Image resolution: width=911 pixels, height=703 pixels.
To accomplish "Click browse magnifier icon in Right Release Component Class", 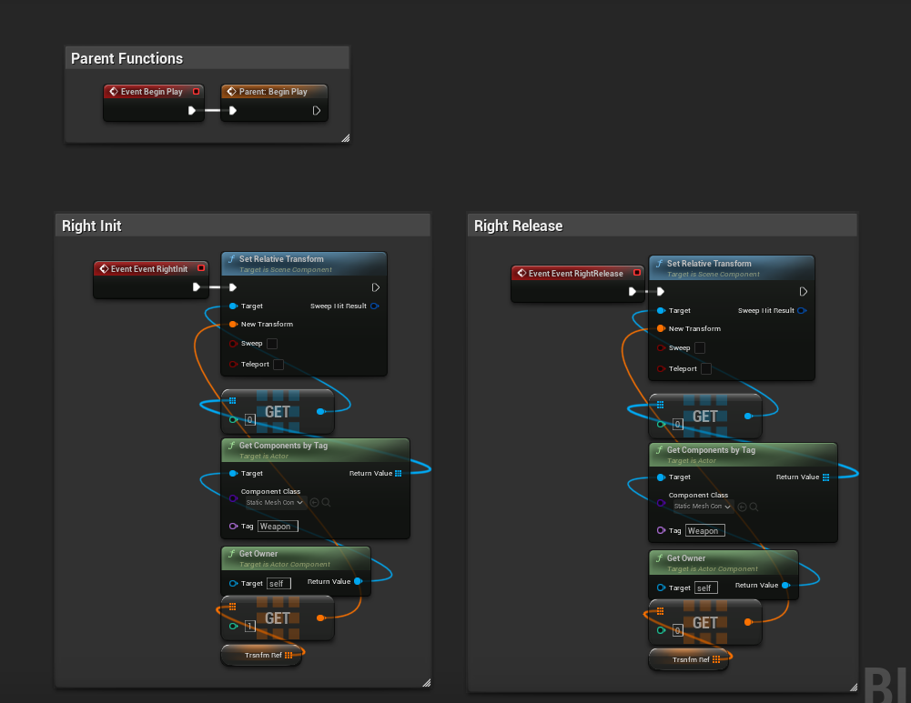I will (x=754, y=507).
